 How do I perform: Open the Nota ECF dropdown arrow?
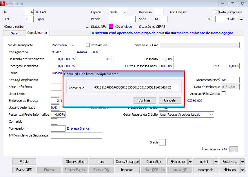[x=164, y=170]
